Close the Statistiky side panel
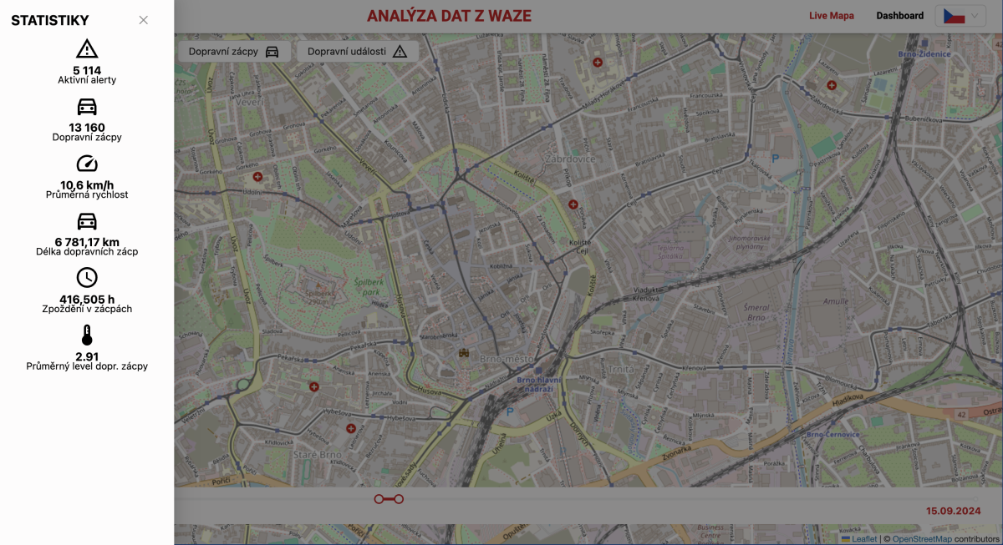The height and width of the screenshot is (545, 1003). pyautogui.click(x=144, y=20)
